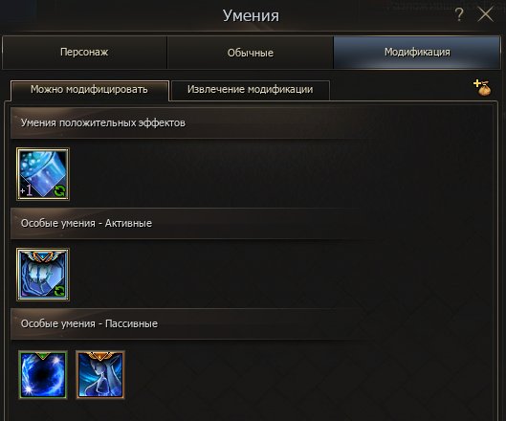Select the +1 buff skill icon

[x=43, y=174]
